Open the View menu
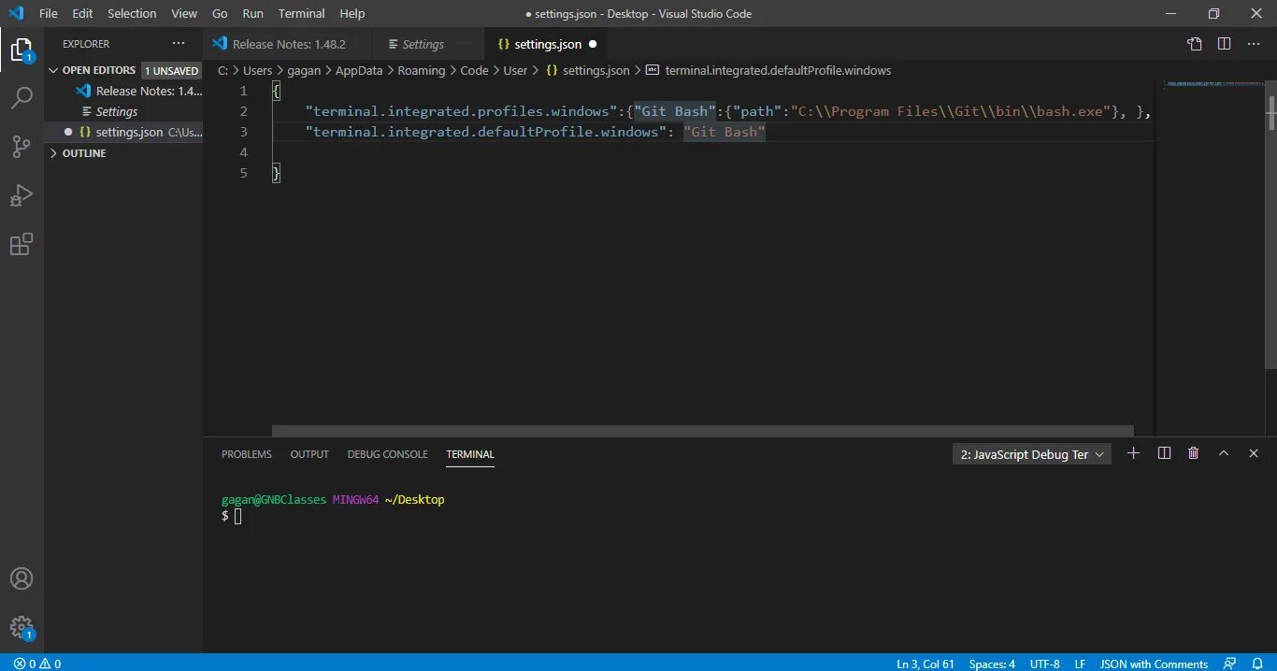This screenshot has width=1277, height=671. tap(184, 13)
